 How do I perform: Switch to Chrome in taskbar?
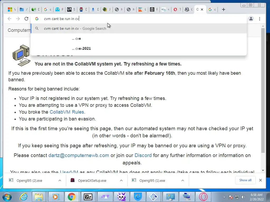click(72, 197)
